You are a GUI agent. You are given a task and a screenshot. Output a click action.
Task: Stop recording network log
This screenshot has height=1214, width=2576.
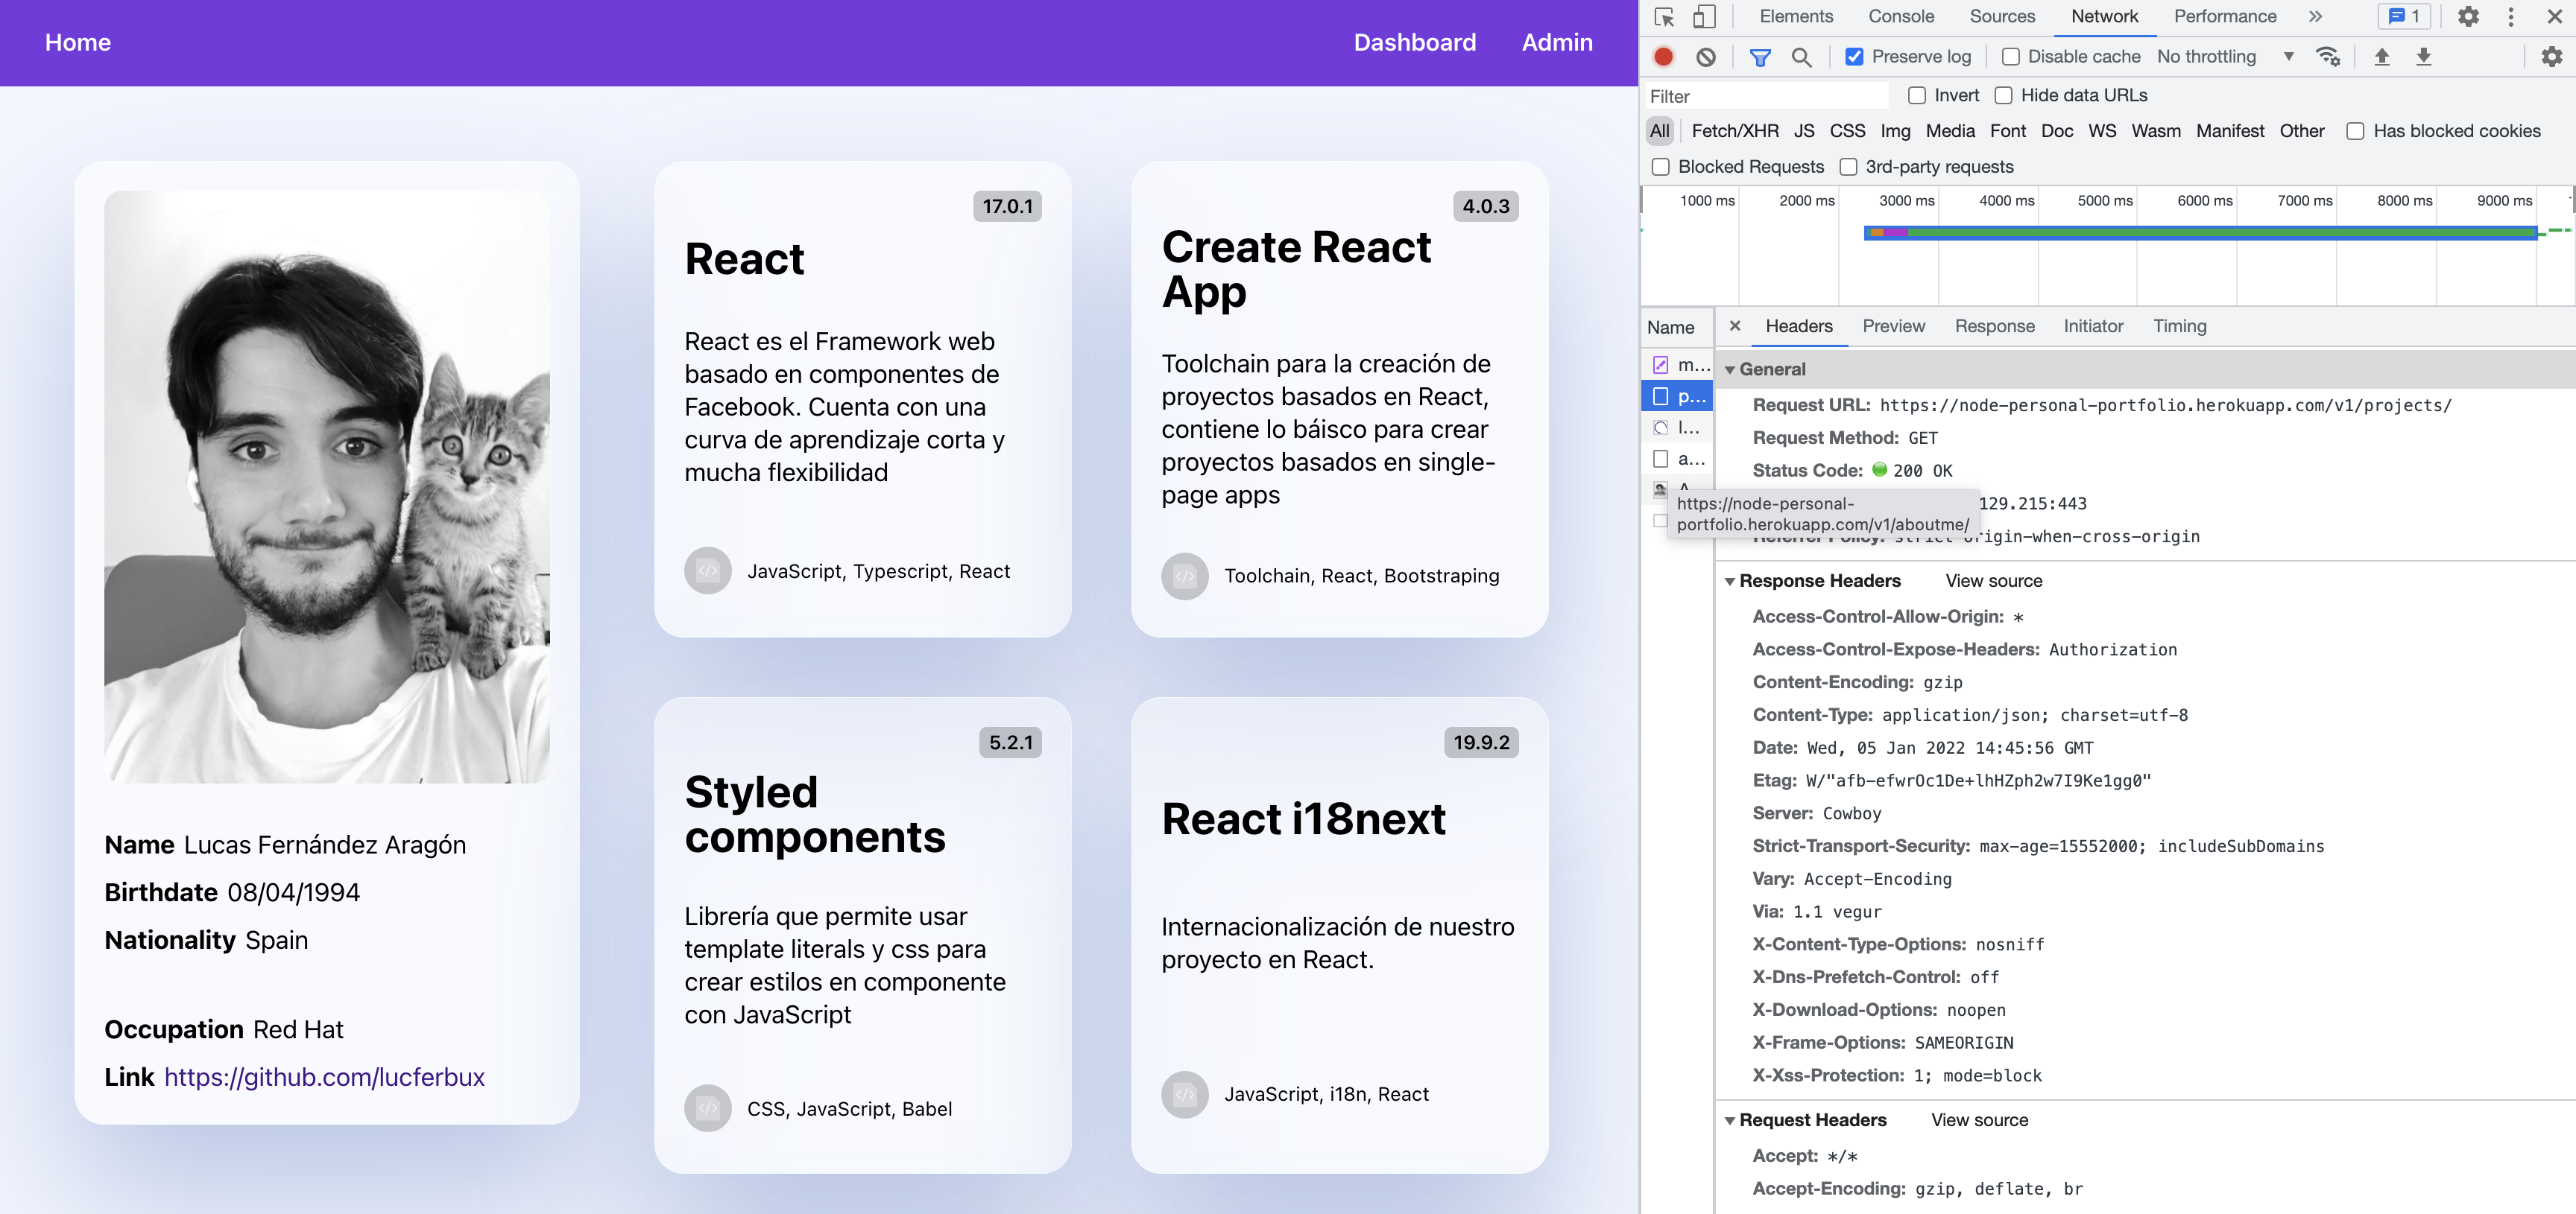1663,57
